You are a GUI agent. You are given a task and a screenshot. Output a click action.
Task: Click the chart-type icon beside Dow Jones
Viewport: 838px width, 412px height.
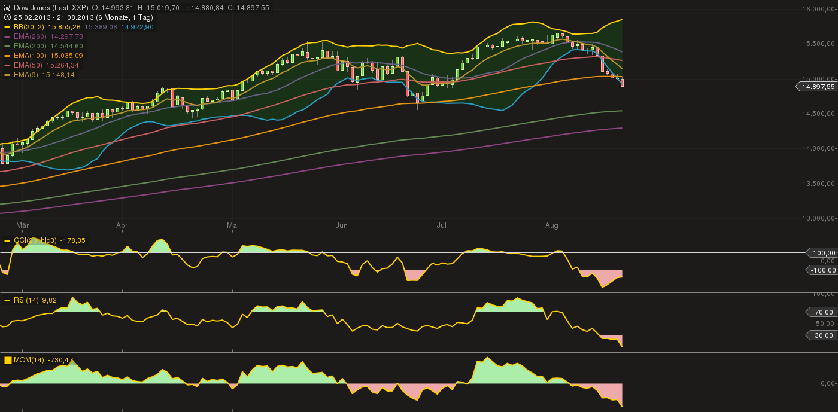(x=7, y=8)
